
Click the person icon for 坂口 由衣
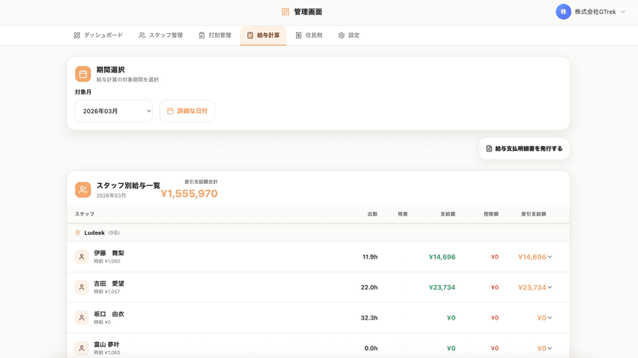coord(82,318)
